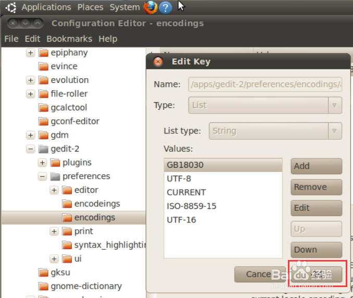This screenshot has width=353, height=298.
Task: Click the Name input field
Action: [x=265, y=84]
